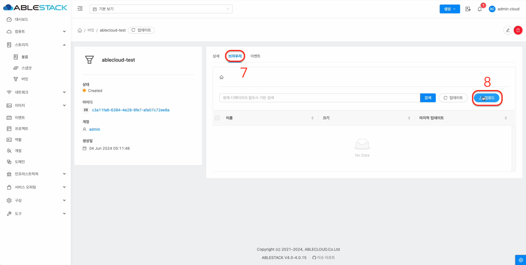The image size is (526, 265).
Task: Sort the 마지막 업데이트 column
Action: 506,118
